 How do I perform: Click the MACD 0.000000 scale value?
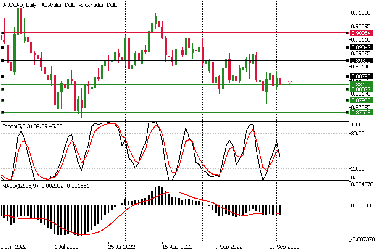(362, 206)
